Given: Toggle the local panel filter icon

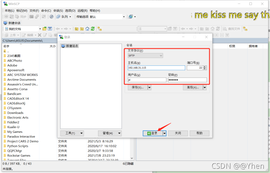Looking at the screenshot, I should pos(50,29).
